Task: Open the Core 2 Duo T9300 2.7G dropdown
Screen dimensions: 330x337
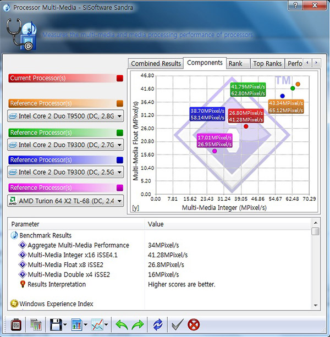Action: coord(65,145)
